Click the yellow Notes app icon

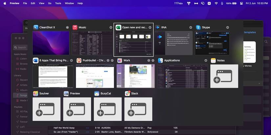[x=213, y=60]
